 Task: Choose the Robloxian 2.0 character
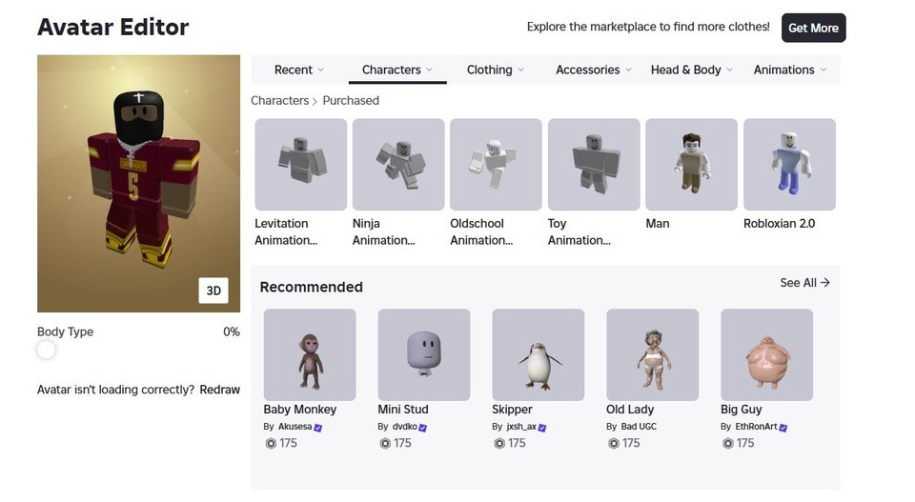(789, 165)
